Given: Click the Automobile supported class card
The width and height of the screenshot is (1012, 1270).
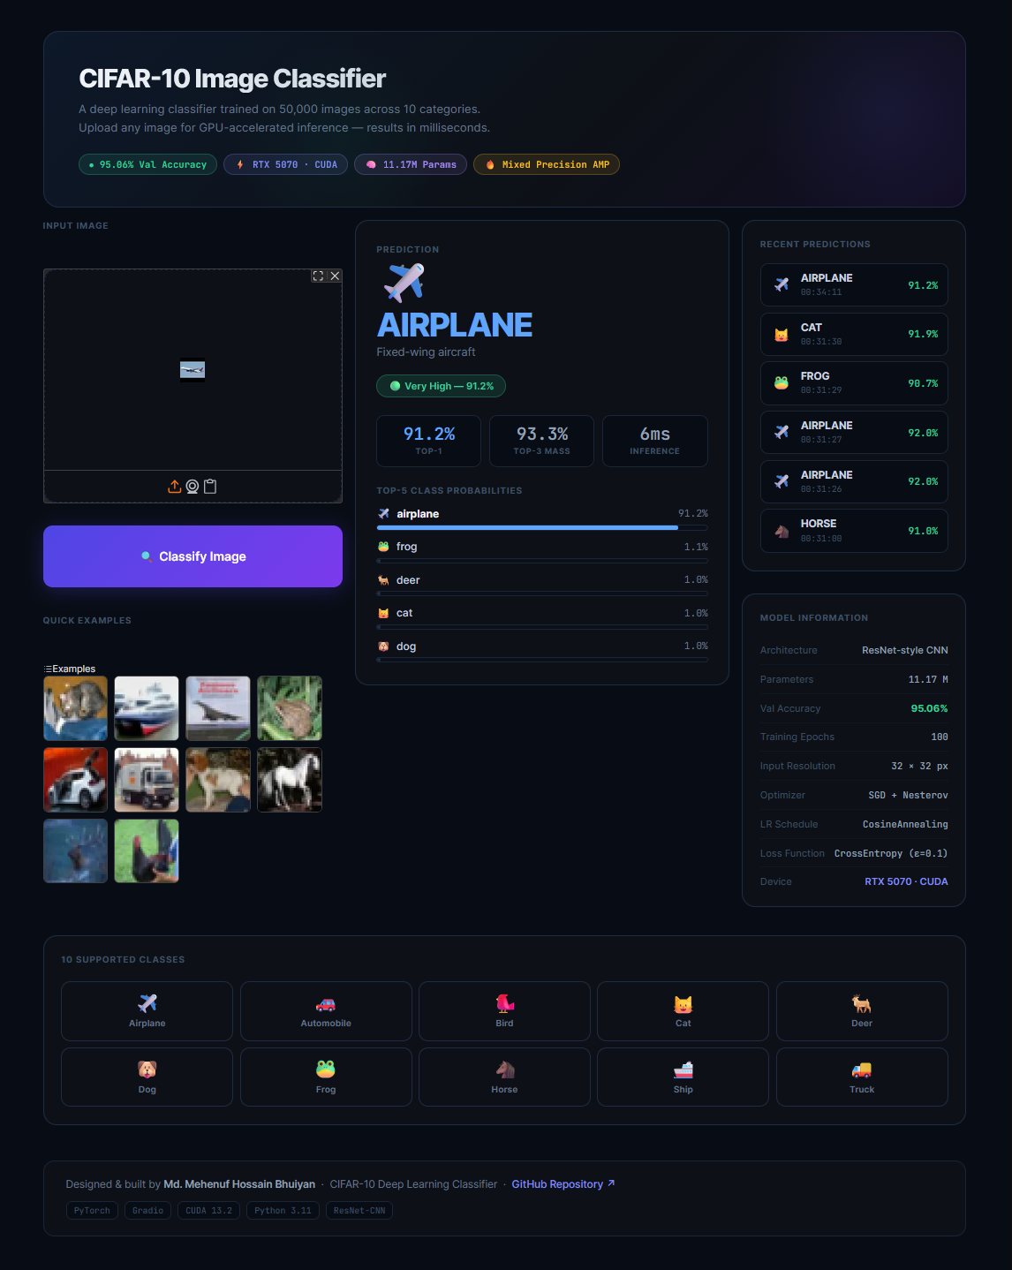Looking at the screenshot, I should pyautogui.click(x=326, y=1011).
